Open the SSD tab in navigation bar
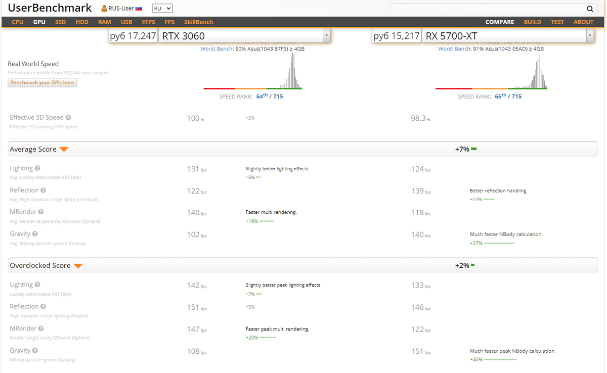Viewport: 607px width, 373px height. 60,22
